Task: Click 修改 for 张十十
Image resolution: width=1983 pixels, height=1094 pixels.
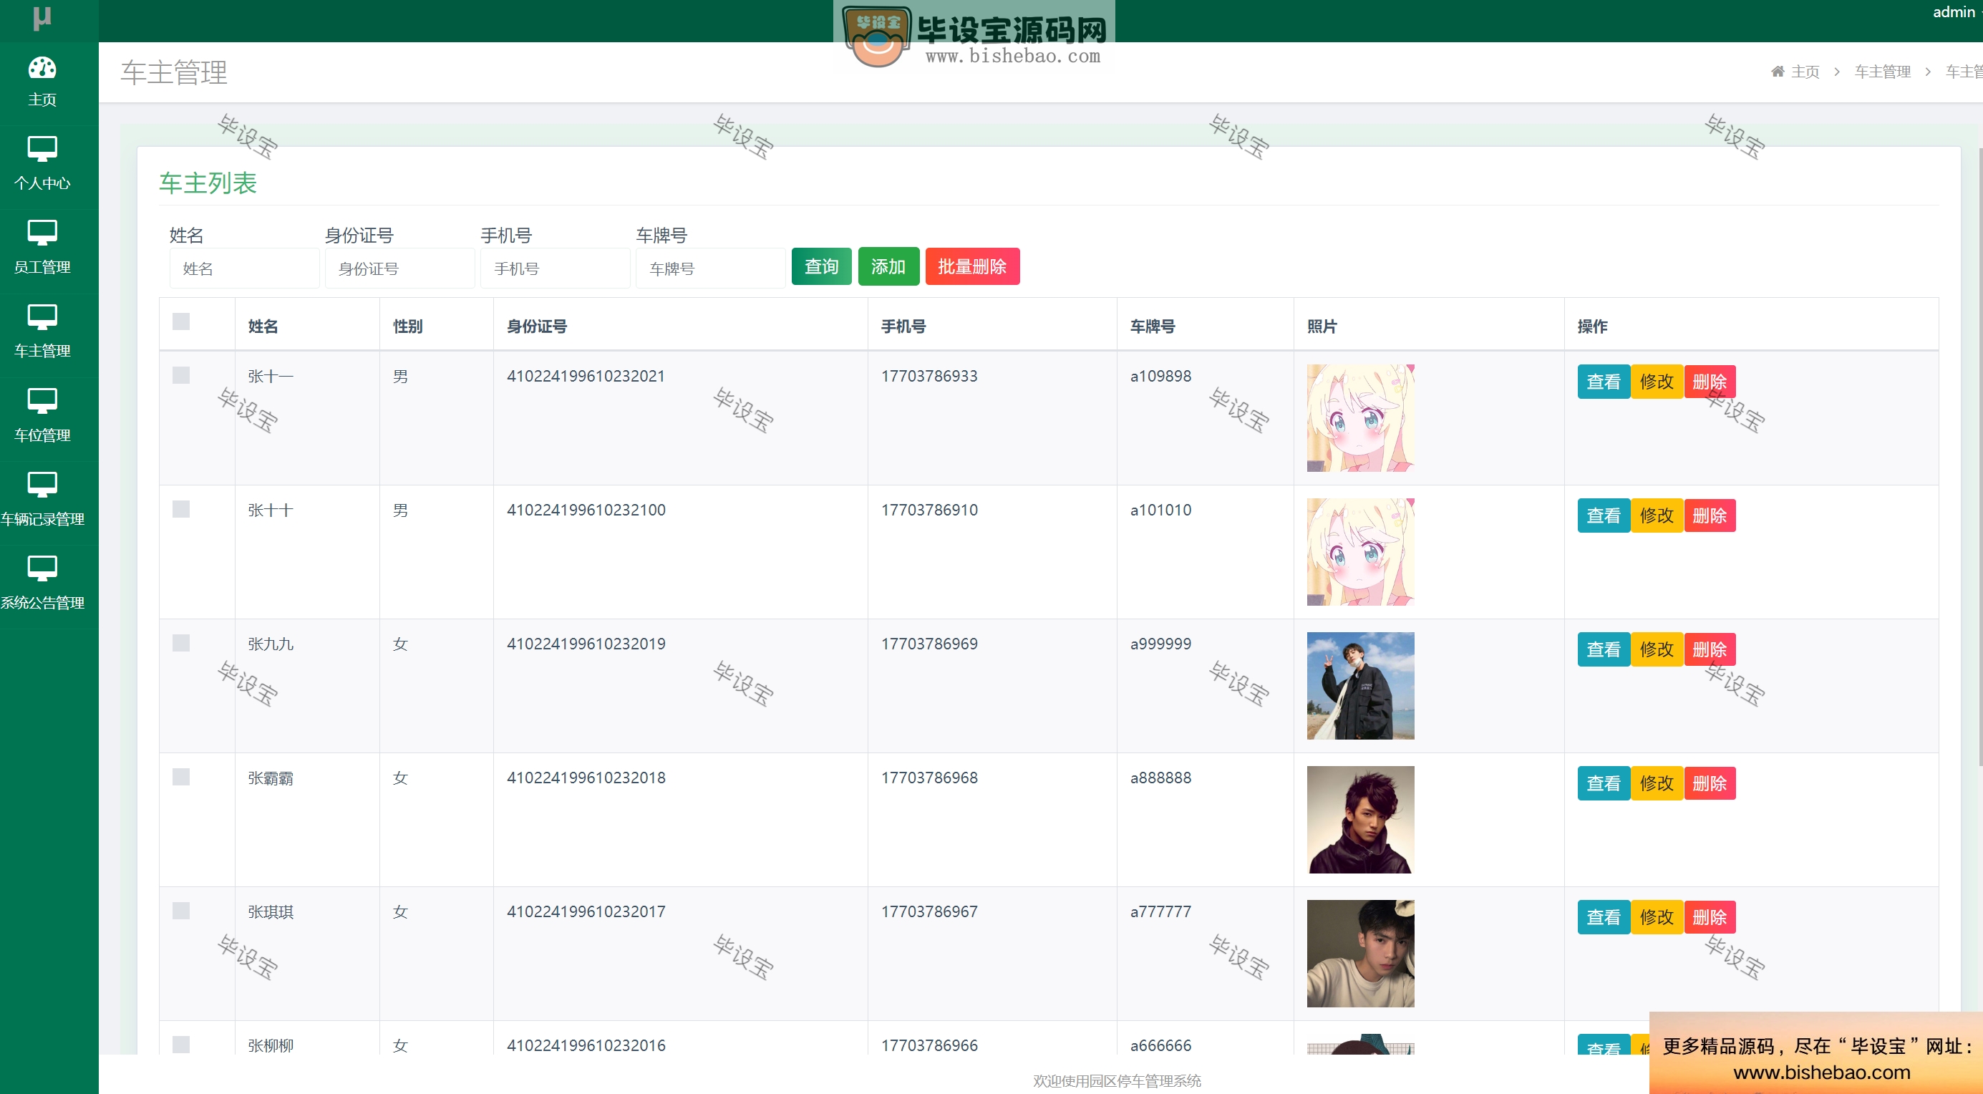Action: coord(1657,515)
